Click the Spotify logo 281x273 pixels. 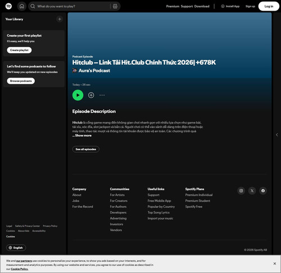8,6
